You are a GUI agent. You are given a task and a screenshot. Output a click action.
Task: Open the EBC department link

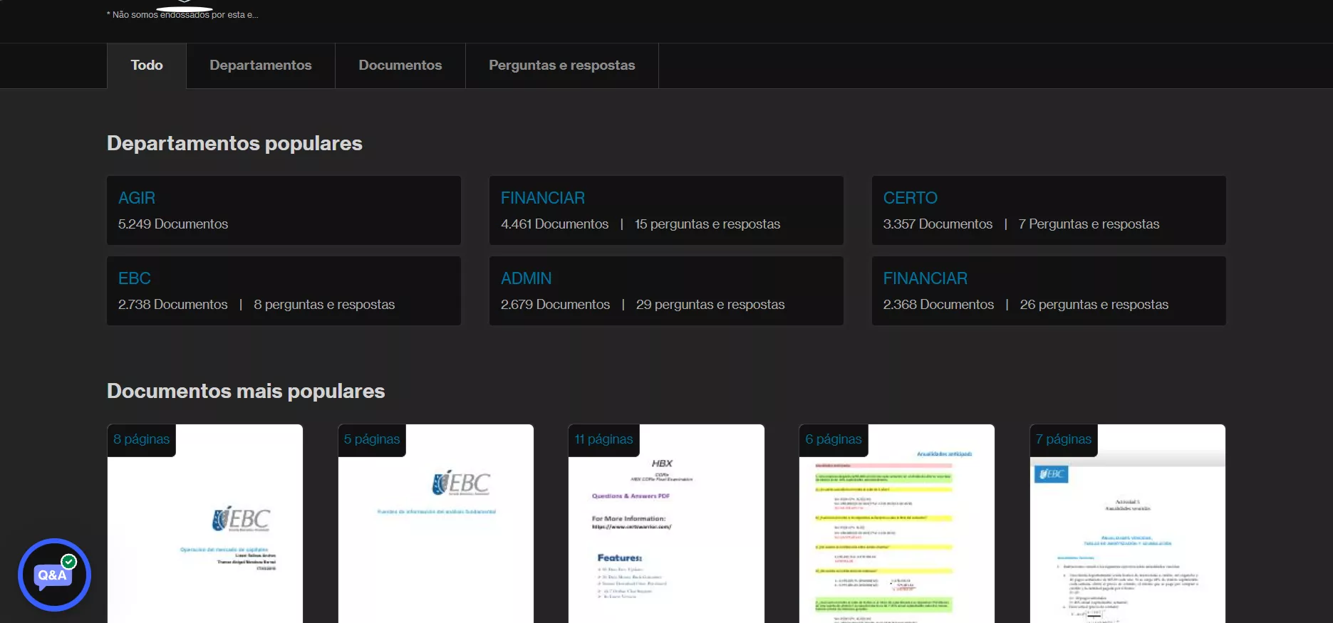point(135,278)
